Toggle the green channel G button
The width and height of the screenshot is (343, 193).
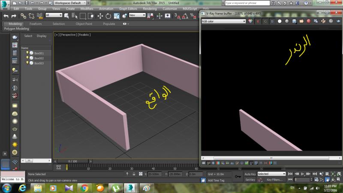coord(265,21)
